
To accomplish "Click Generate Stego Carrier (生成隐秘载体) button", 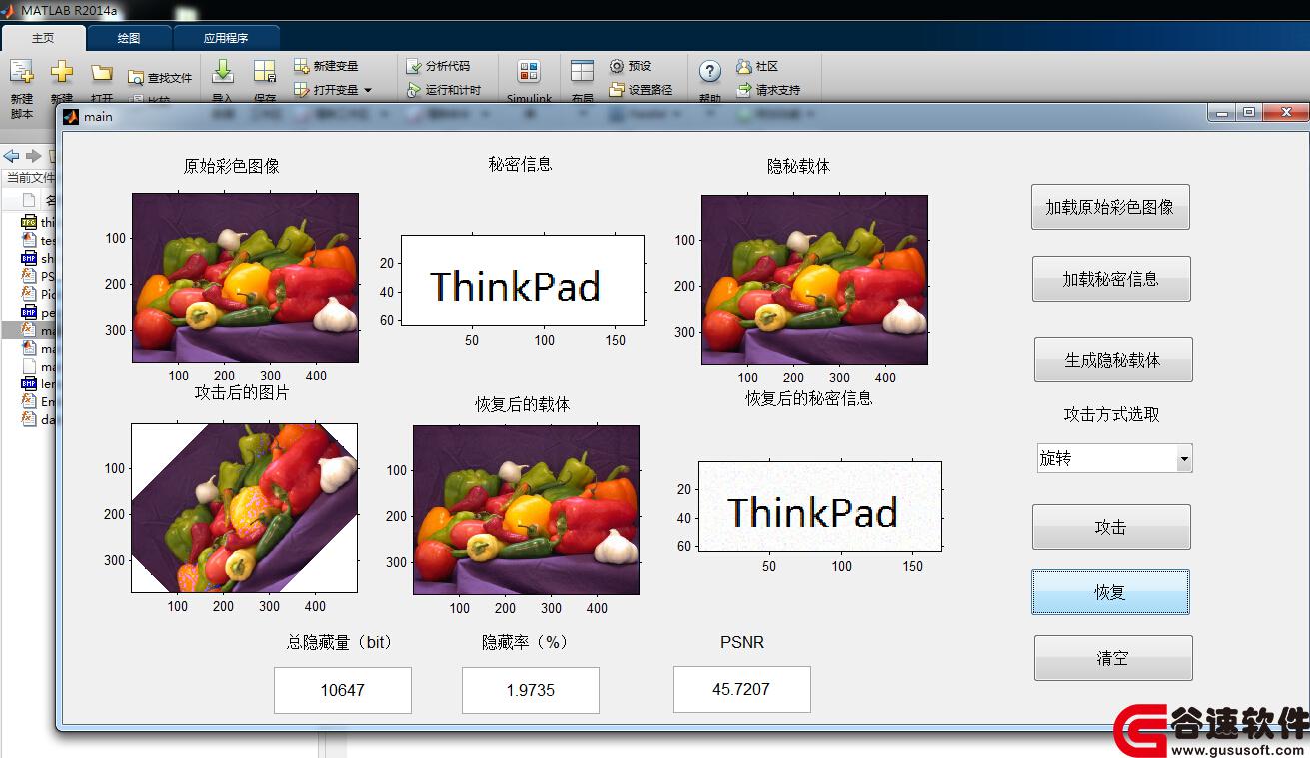I will [x=1113, y=360].
